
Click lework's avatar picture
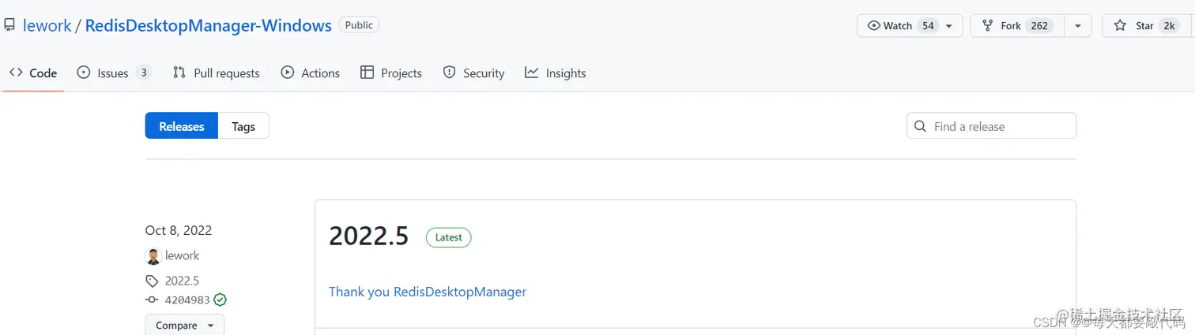[x=153, y=256]
